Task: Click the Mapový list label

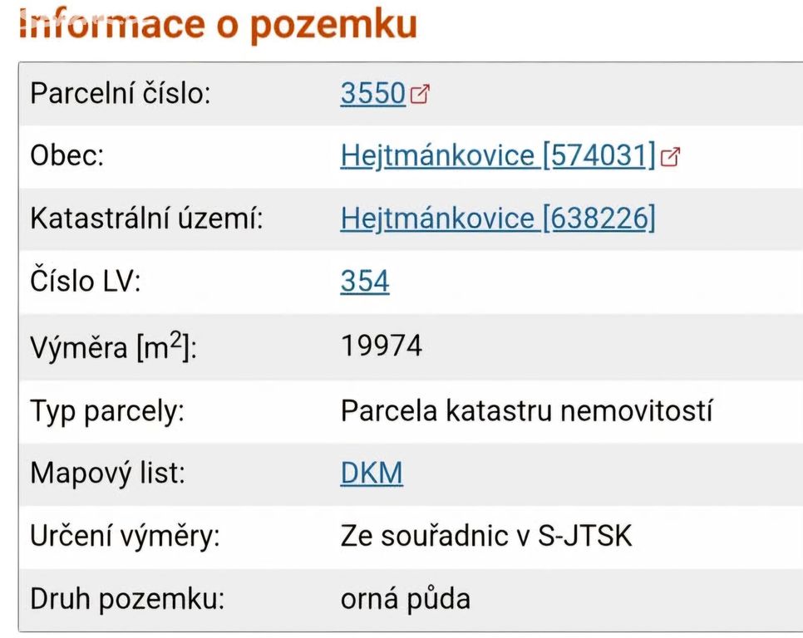Action: (107, 474)
